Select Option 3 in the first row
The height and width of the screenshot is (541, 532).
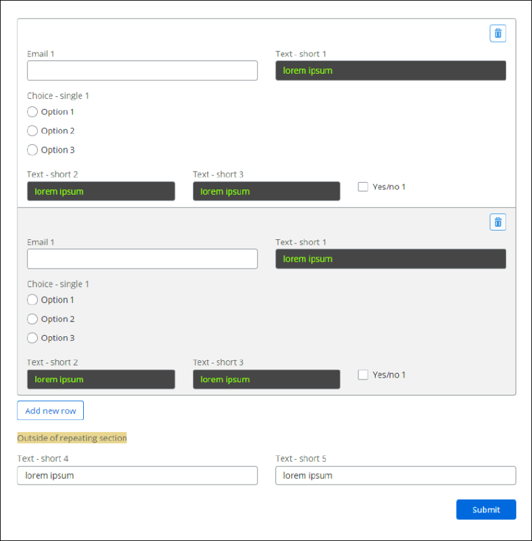coord(33,150)
